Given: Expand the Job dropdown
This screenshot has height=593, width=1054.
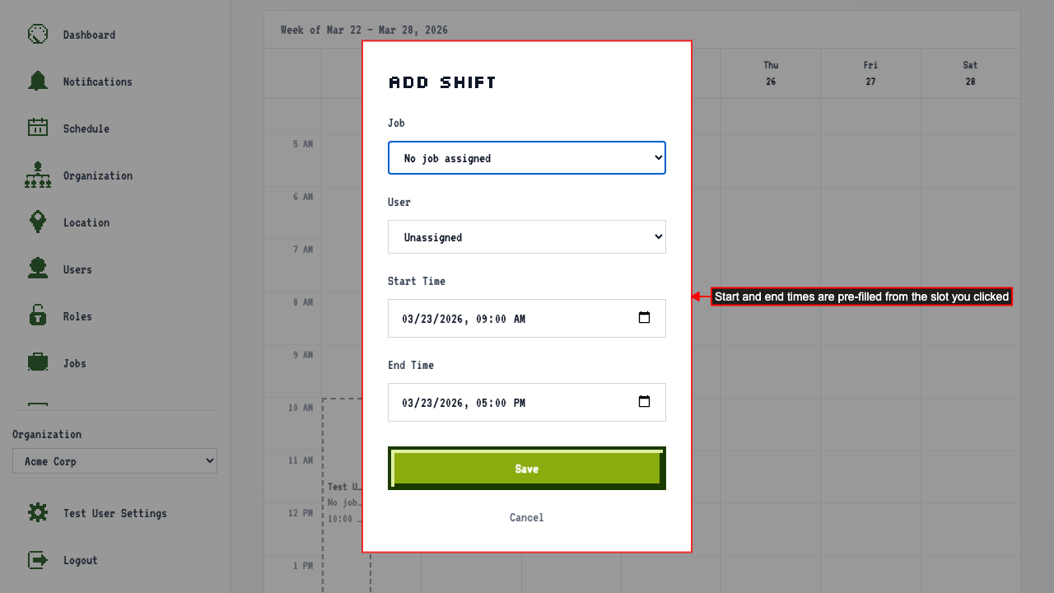Looking at the screenshot, I should [527, 158].
